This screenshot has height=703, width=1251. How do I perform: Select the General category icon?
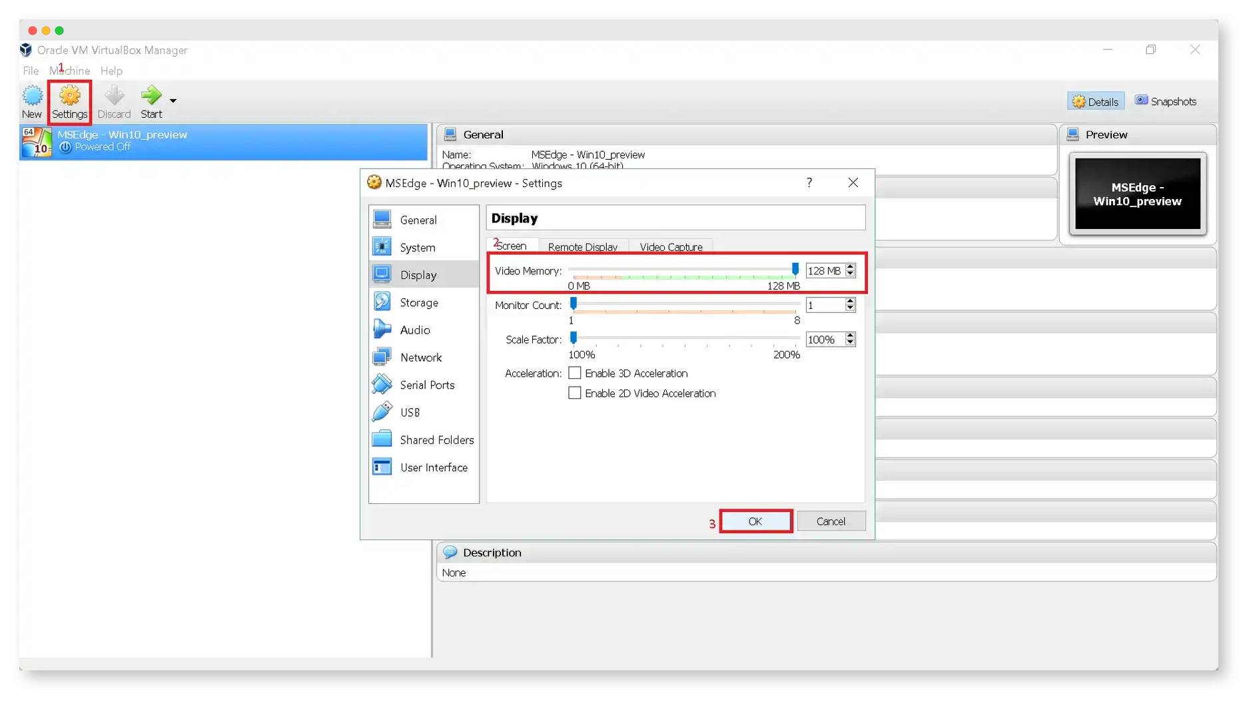pyautogui.click(x=382, y=220)
